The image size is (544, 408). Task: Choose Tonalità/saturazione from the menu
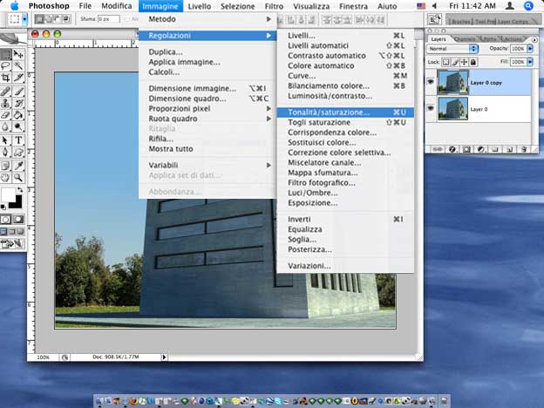tap(329, 112)
